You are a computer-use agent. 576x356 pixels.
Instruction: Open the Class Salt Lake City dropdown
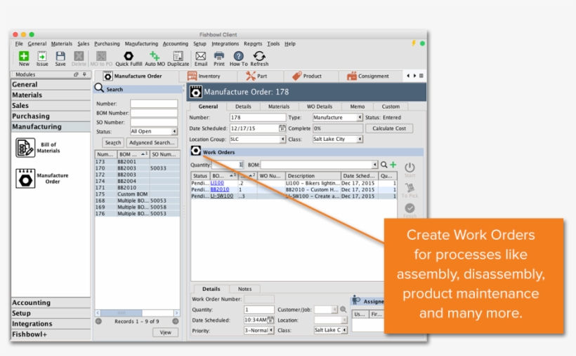point(360,139)
